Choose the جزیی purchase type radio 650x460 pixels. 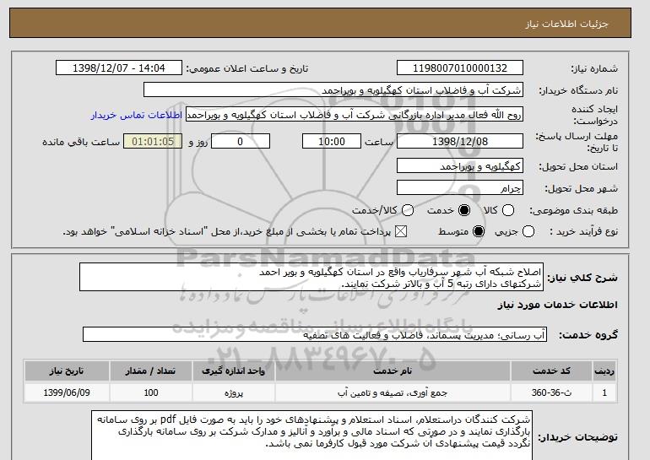point(528,231)
